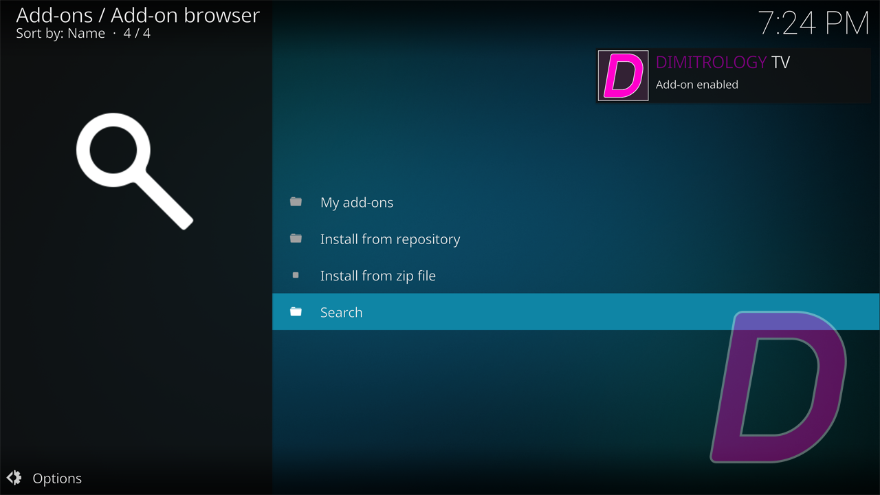
Task: Click the Add-on enabled notification text
Action: [x=696, y=85]
